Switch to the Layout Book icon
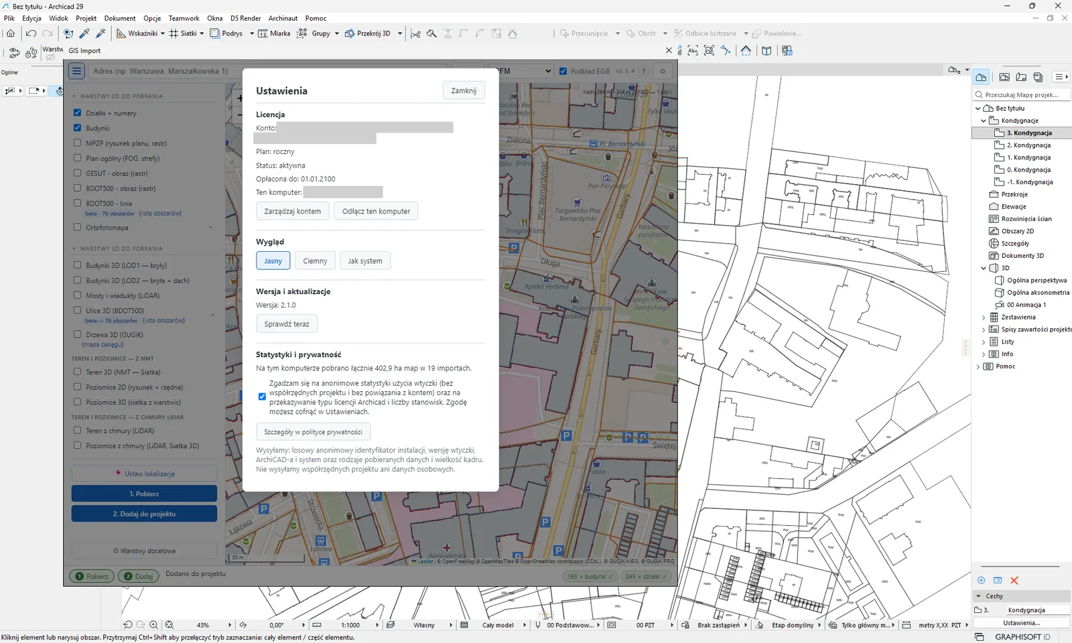1072x643 pixels. pos(1021,77)
